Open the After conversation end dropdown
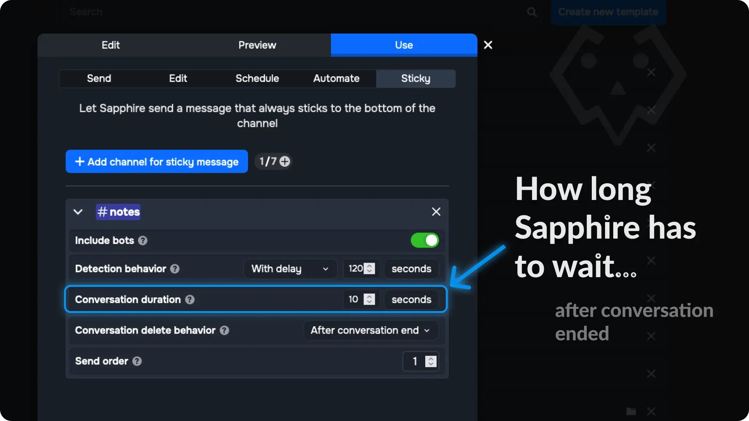The width and height of the screenshot is (749, 421). pos(371,330)
